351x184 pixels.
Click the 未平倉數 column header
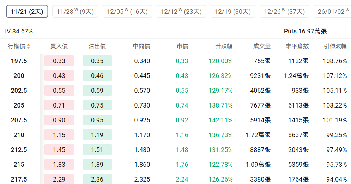(x=297, y=46)
